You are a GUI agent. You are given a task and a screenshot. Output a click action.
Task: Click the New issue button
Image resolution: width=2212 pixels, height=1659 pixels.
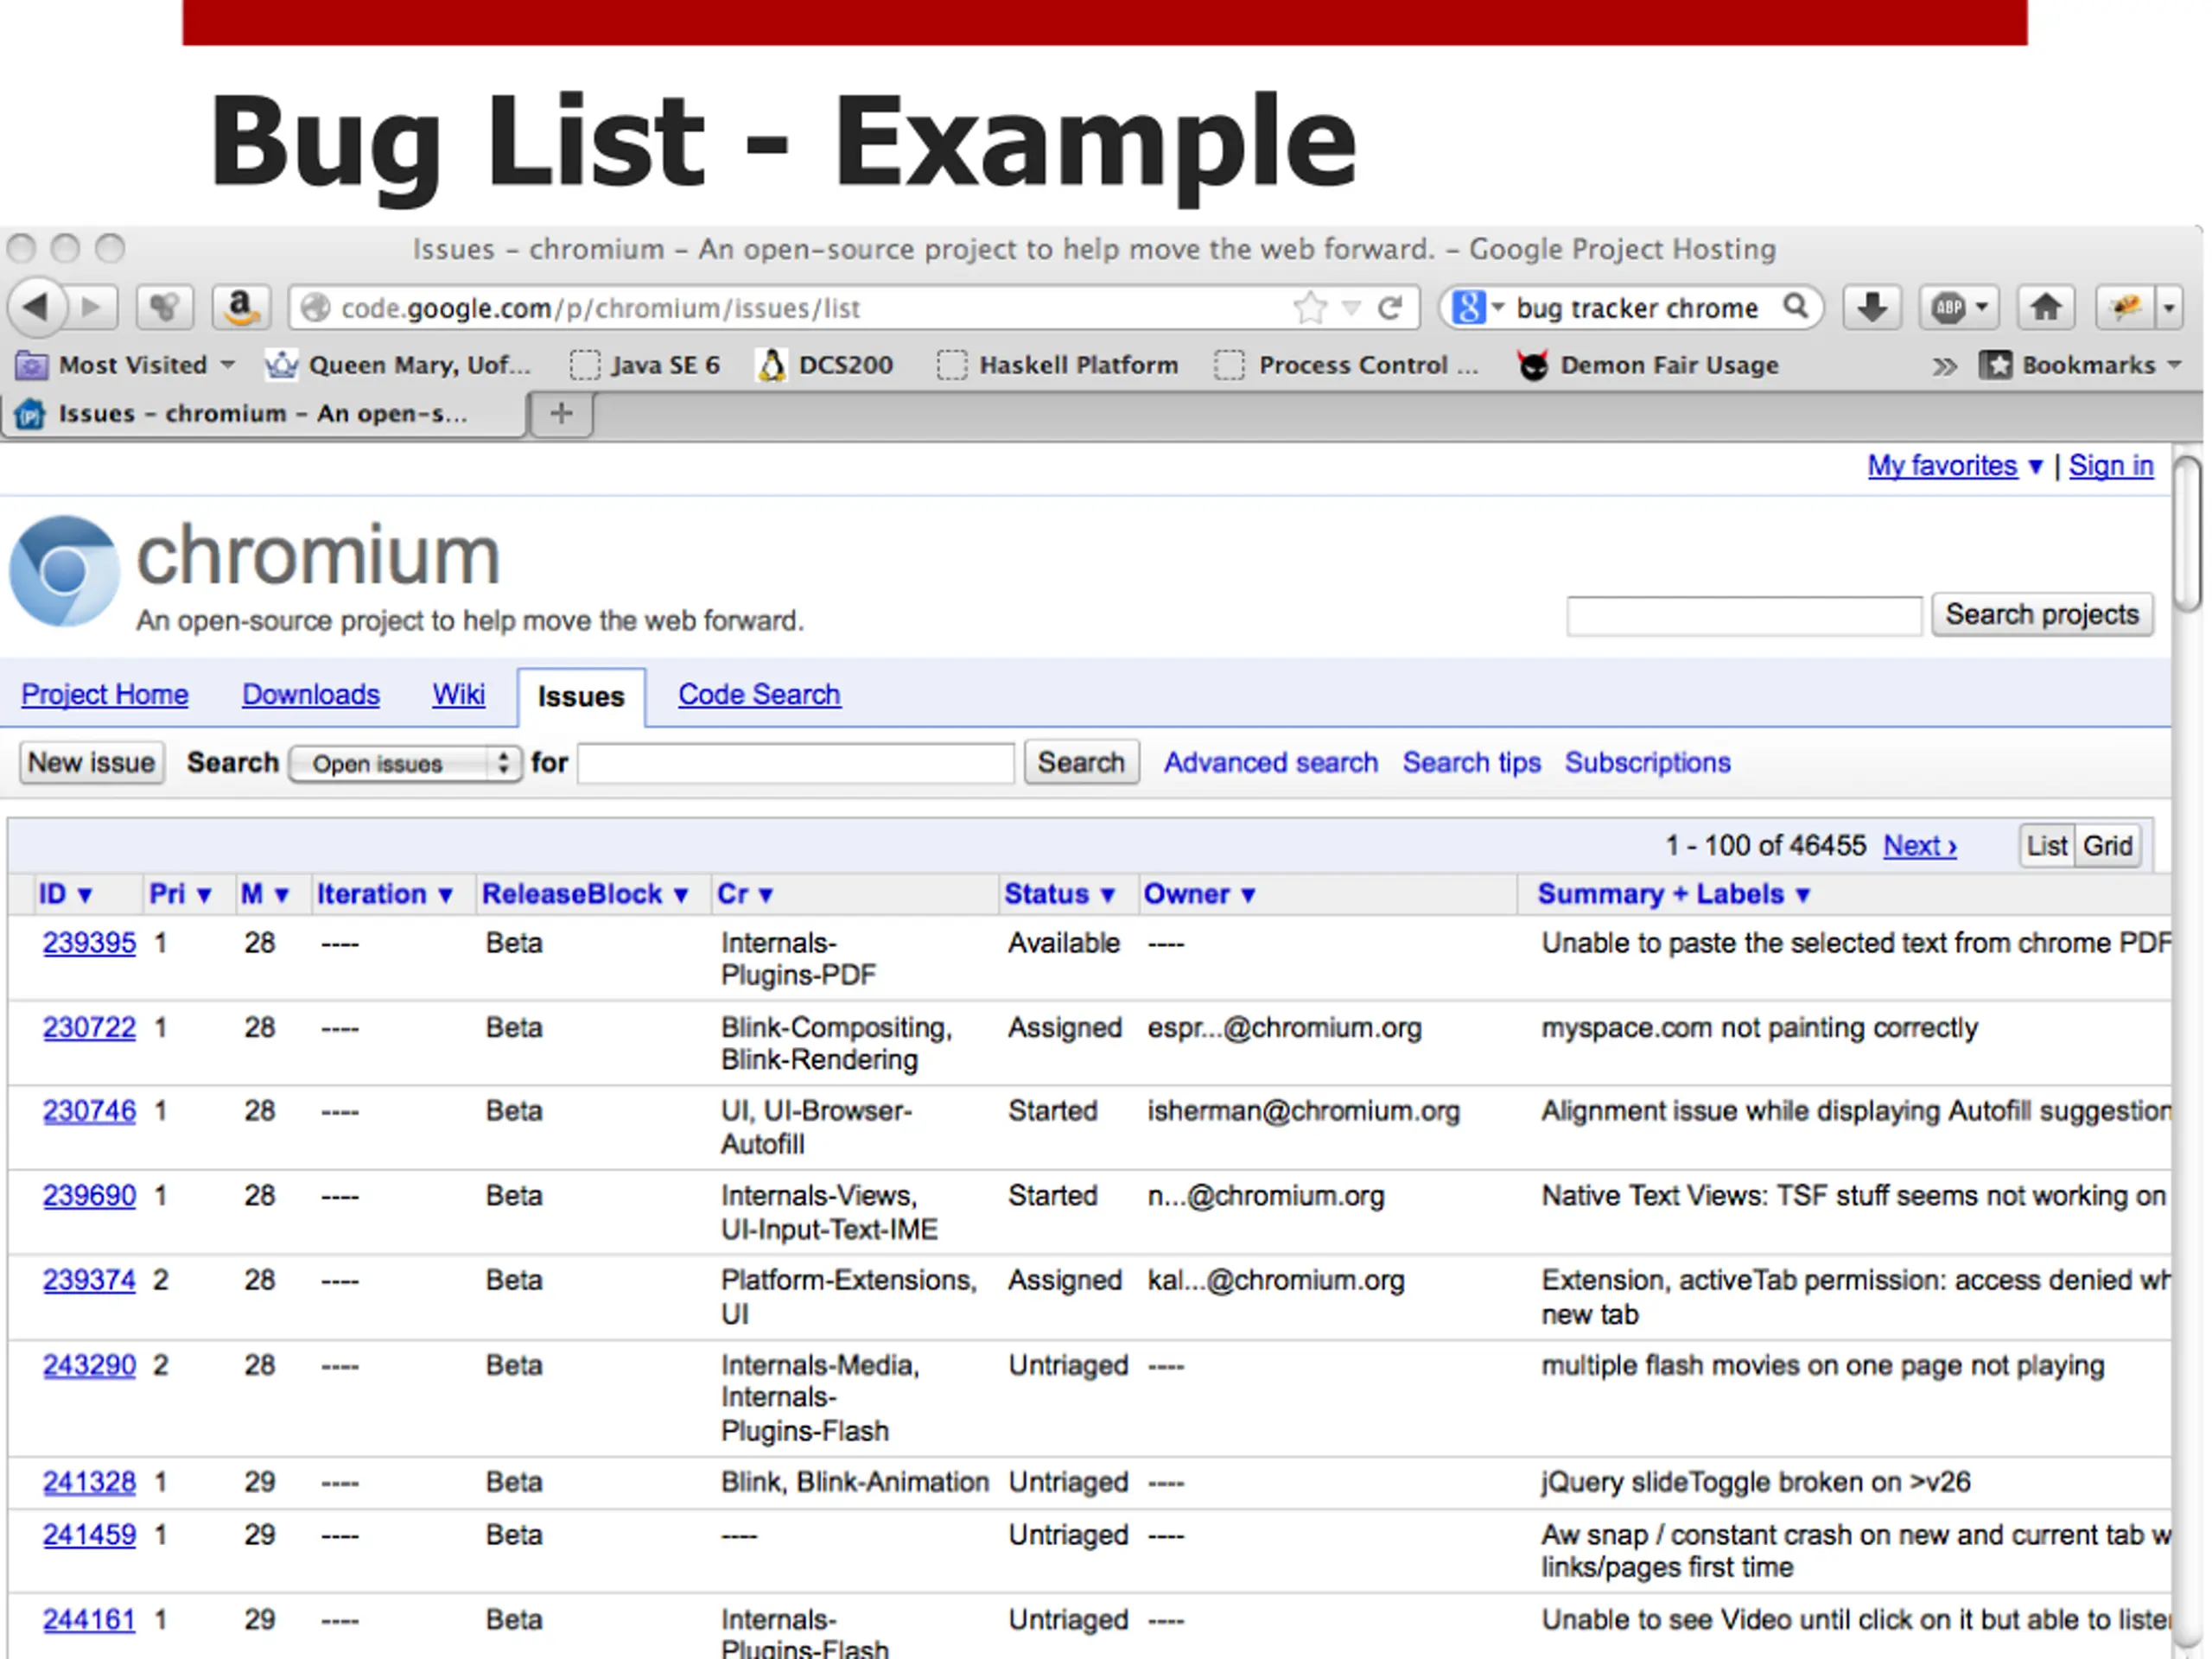(91, 763)
